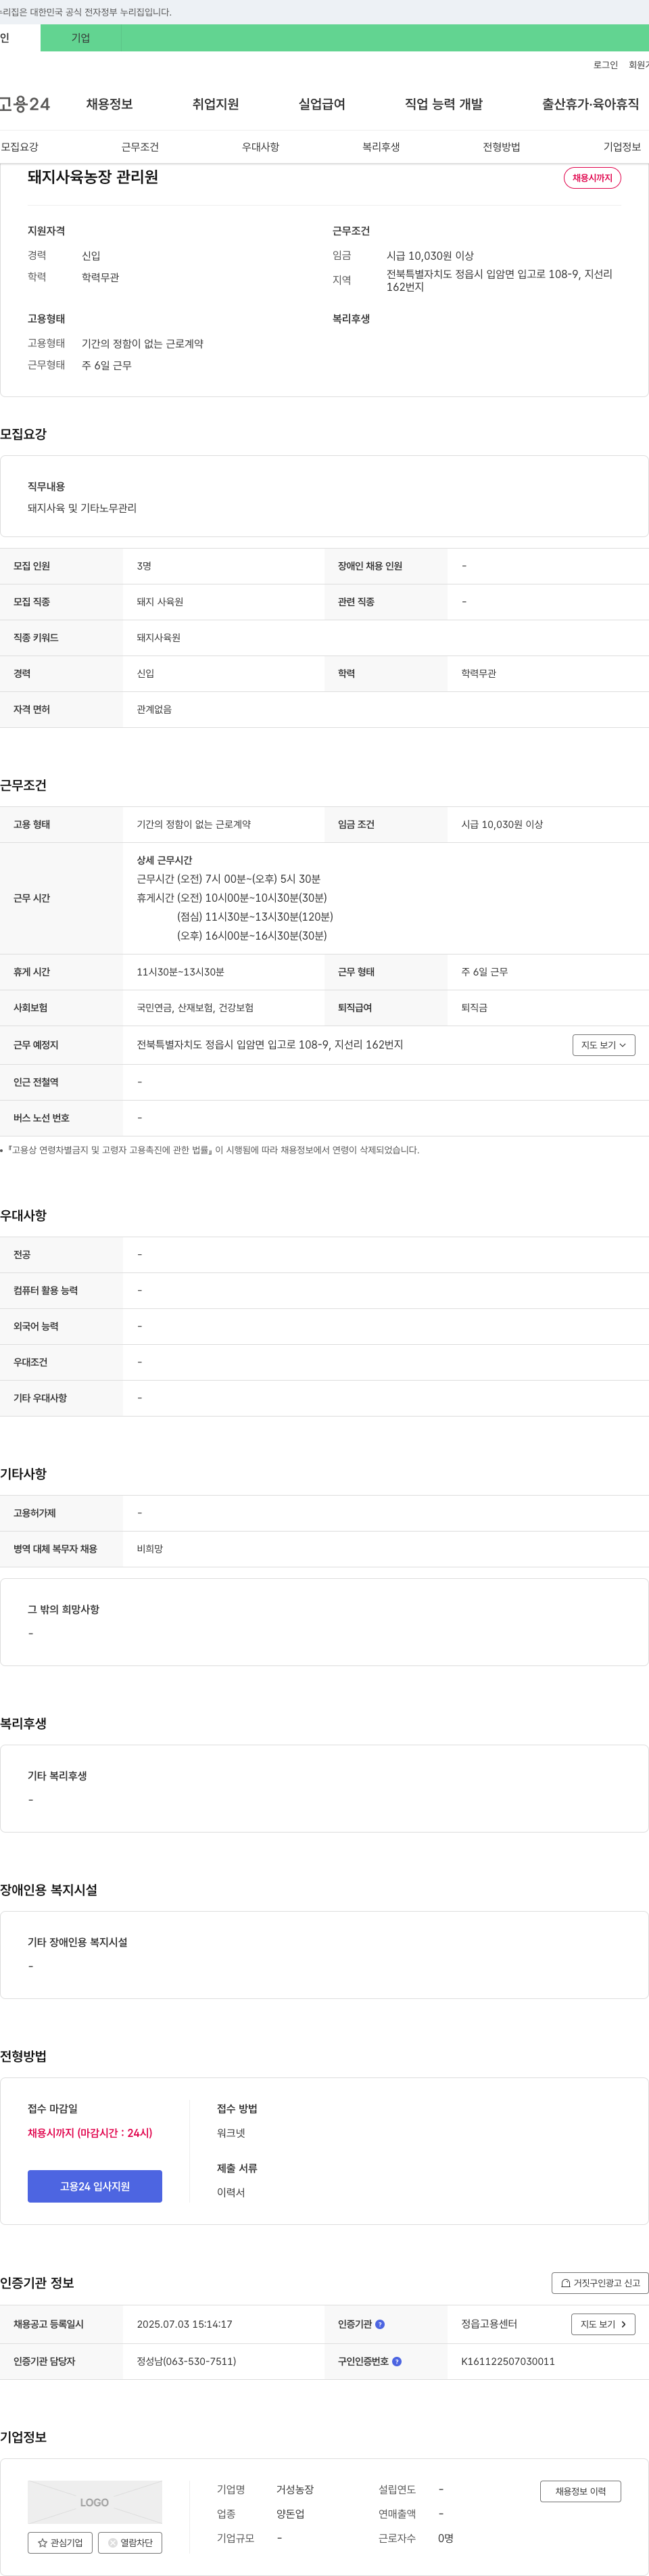Click the 병역 대체 복무자 채용 value 비희망

tap(150, 1549)
